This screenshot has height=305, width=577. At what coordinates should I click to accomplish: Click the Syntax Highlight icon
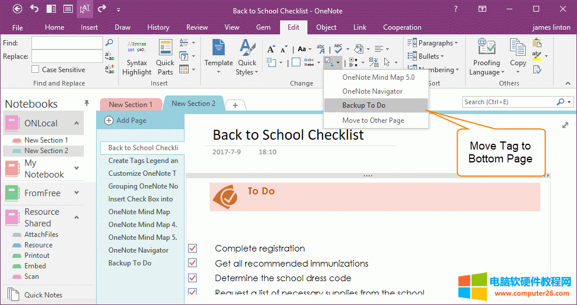(x=137, y=58)
